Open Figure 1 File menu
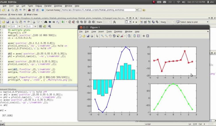216x126 pixels. pos(81,31)
